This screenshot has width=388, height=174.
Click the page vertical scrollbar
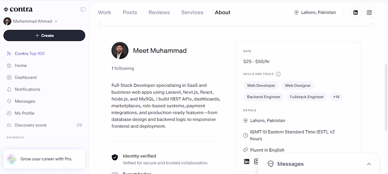(x=386, y=97)
